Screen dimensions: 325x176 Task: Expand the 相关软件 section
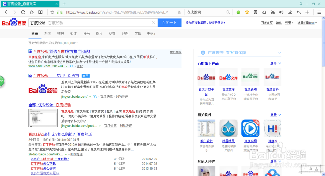coord(276,115)
